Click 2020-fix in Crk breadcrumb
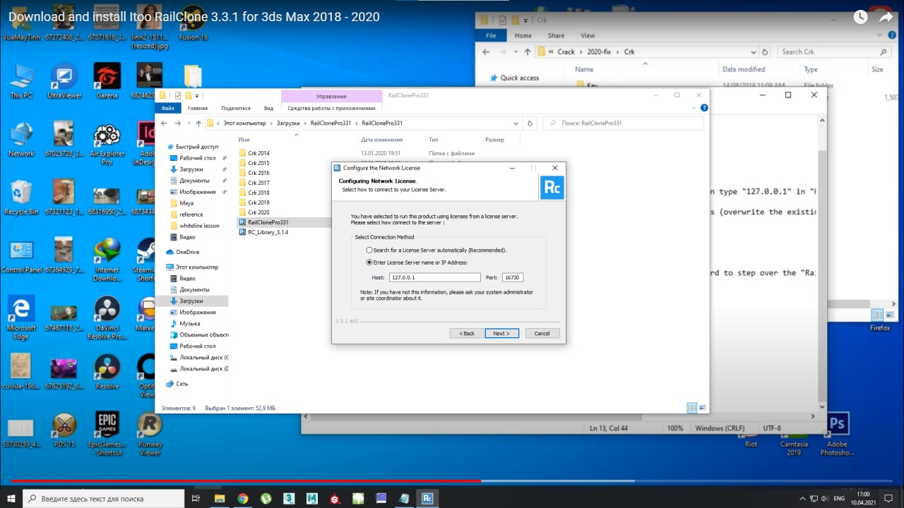The width and height of the screenshot is (904, 508). [x=599, y=52]
